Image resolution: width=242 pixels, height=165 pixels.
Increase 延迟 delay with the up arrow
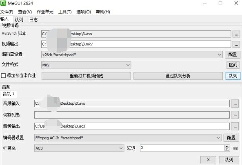click(227, 147)
